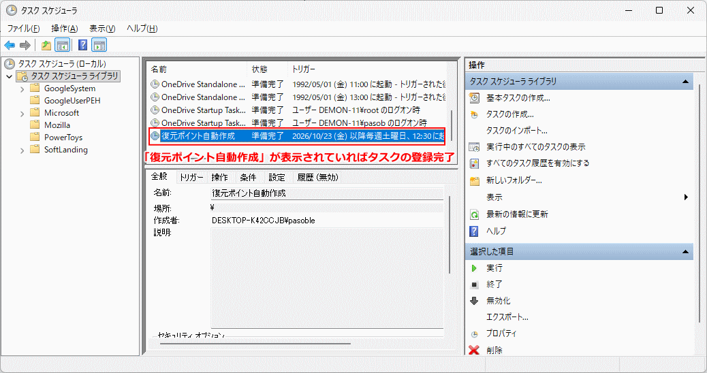
Task: Switch to the 条件 tab
Action: 248,178
